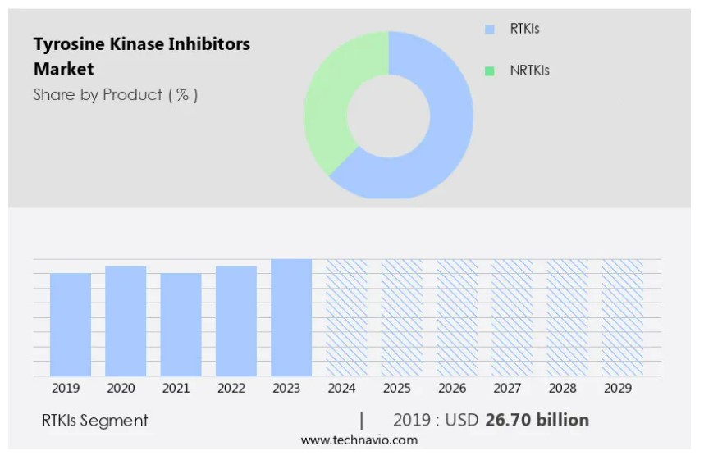Select the 2021 solid bar
The width and height of the screenshot is (704, 460).
(181, 325)
